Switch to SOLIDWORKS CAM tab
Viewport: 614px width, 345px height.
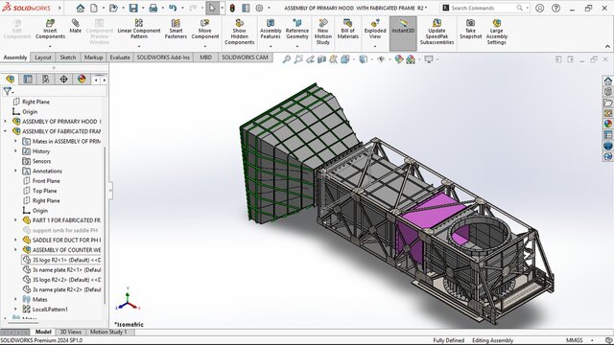tap(245, 57)
